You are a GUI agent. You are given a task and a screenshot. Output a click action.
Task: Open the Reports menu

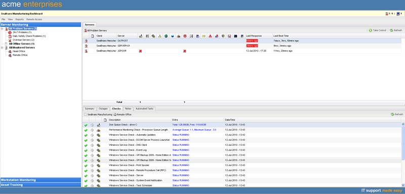pyautogui.click(x=19, y=19)
